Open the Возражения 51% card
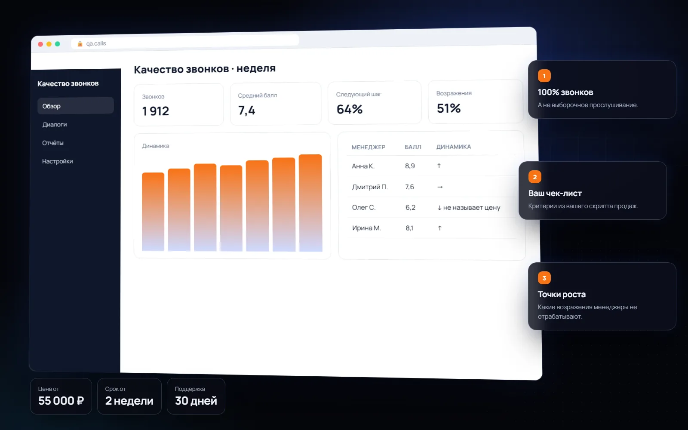 476,102
